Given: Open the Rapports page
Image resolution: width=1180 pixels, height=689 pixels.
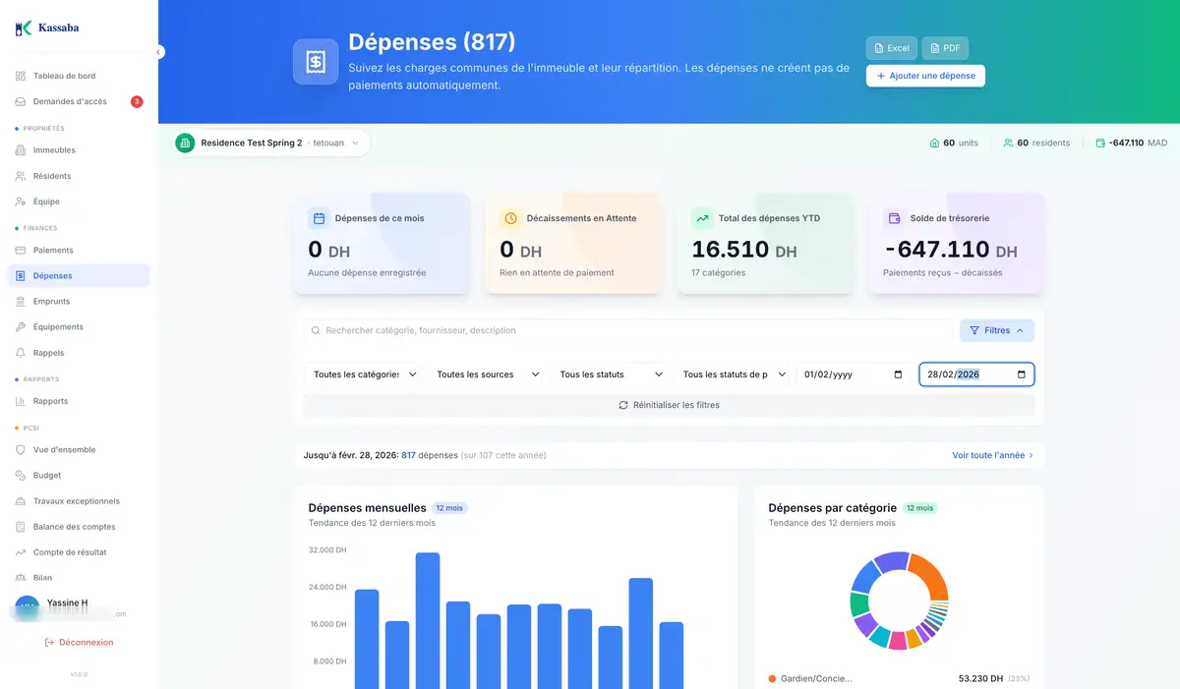Looking at the screenshot, I should tap(79, 401).
